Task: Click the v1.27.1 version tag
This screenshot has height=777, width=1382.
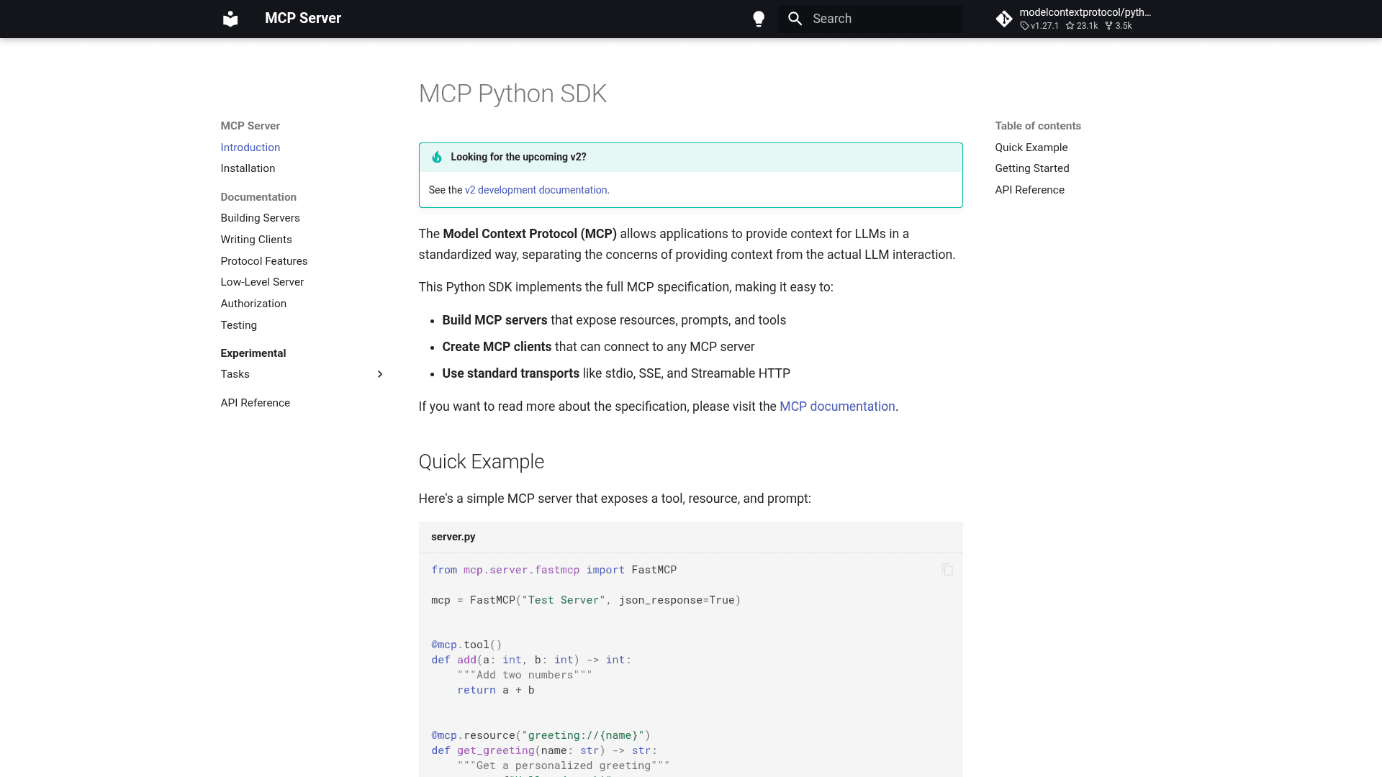Action: pyautogui.click(x=1039, y=26)
